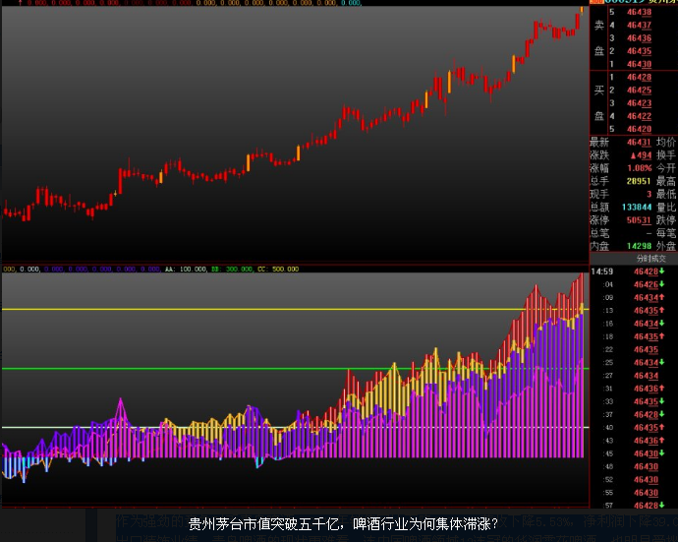Click the :13 tick price 46435
The width and height of the screenshot is (678, 542).
(646, 311)
